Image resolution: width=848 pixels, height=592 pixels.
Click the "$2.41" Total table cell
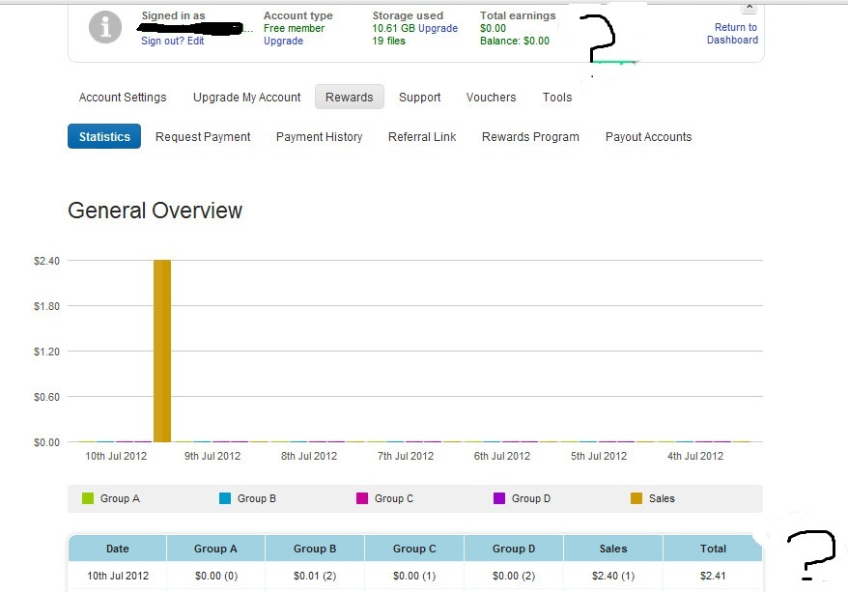(713, 576)
